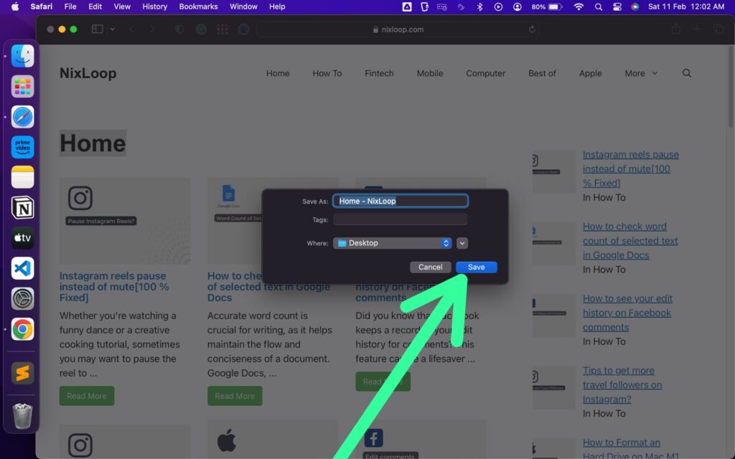Viewport: 735px width, 459px height.
Task: Open Wi-Fi status menu
Action: coord(579,6)
